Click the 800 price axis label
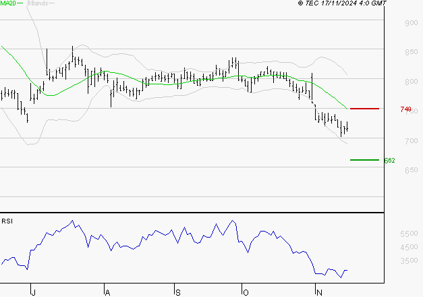 [410, 82]
